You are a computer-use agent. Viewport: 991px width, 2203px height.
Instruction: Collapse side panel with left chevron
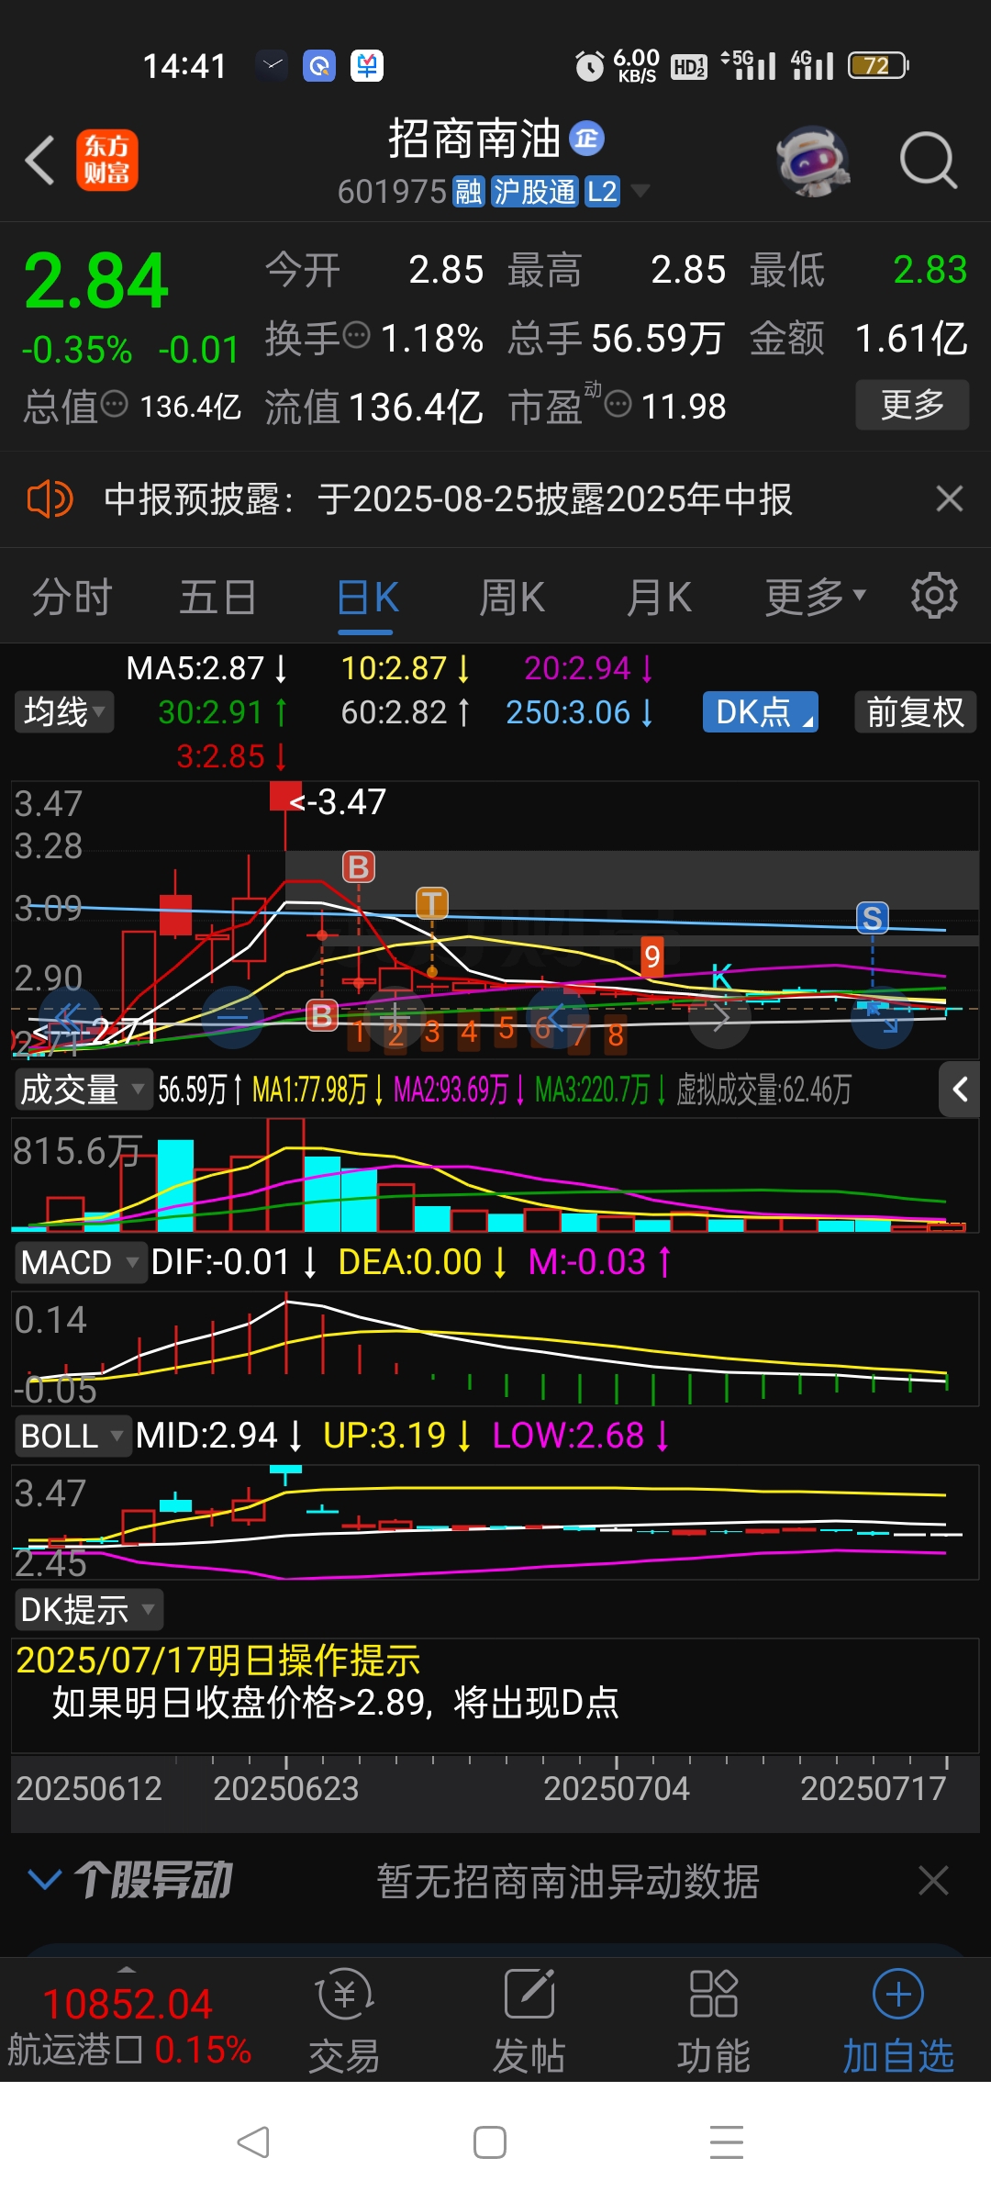point(961,1090)
